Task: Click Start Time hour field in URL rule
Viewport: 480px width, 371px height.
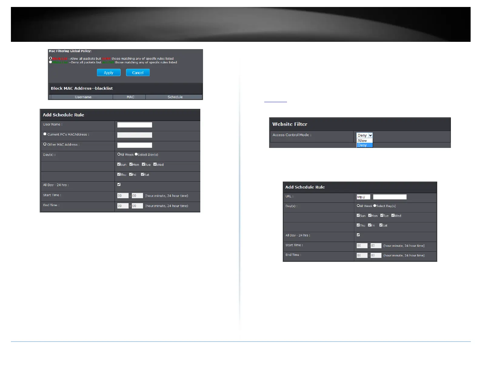Action: coord(362,246)
